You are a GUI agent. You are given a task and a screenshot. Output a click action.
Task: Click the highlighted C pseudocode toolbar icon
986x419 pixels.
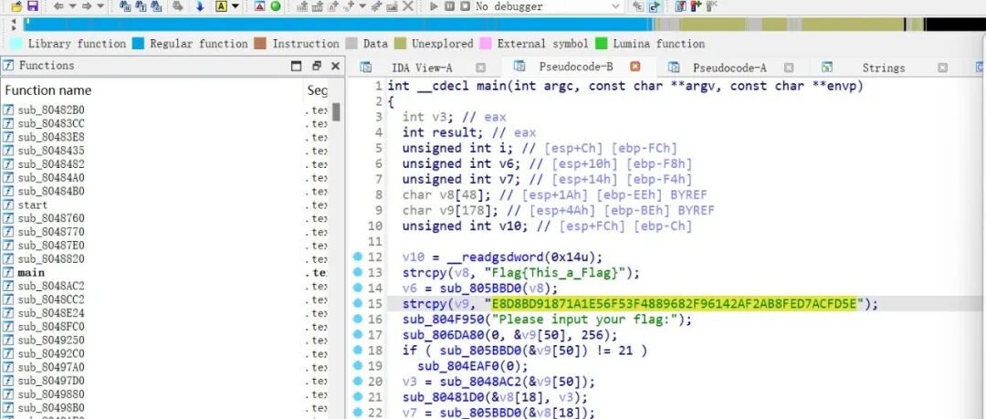[656, 7]
